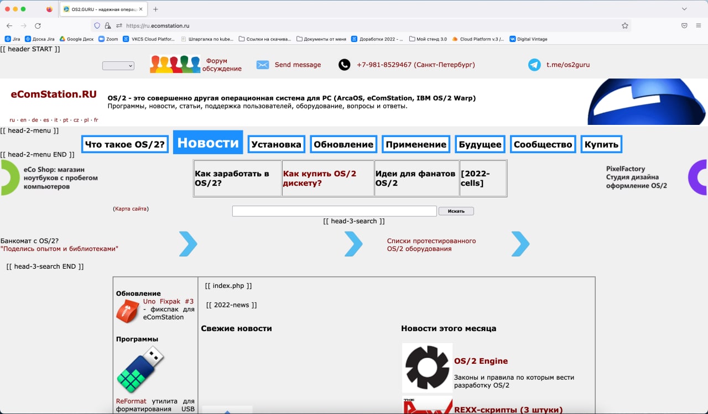This screenshot has height=414, width=708.
Task: Open the Мой стенд 3.0 bookmarks folder
Action: [x=428, y=39]
